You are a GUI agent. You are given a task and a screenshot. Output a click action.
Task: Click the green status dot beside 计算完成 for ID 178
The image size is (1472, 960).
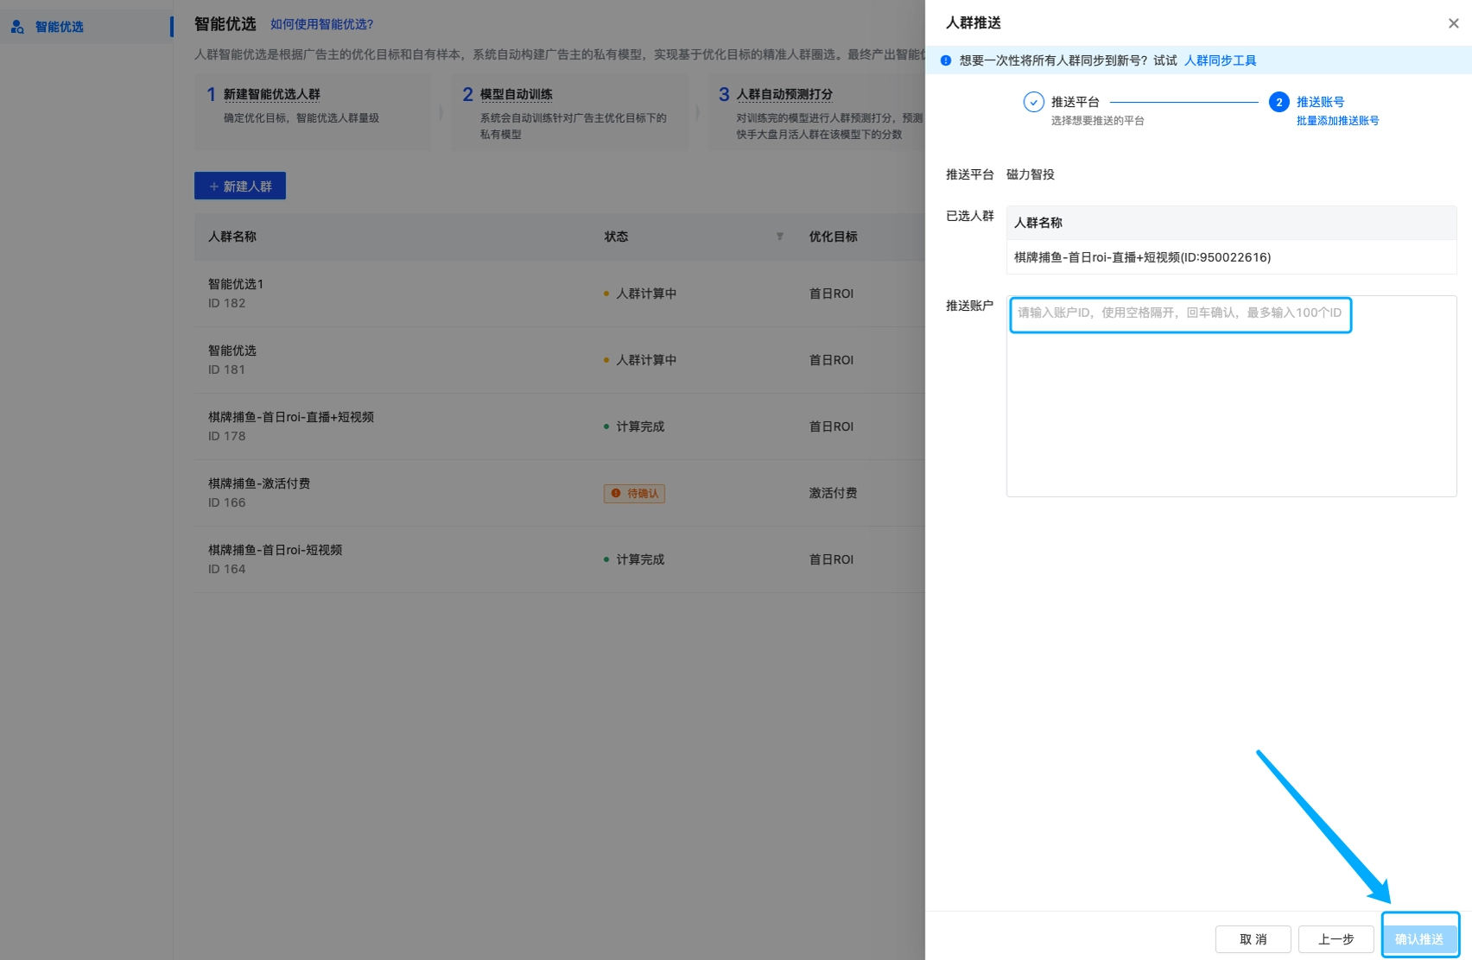(x=606, y=426)
